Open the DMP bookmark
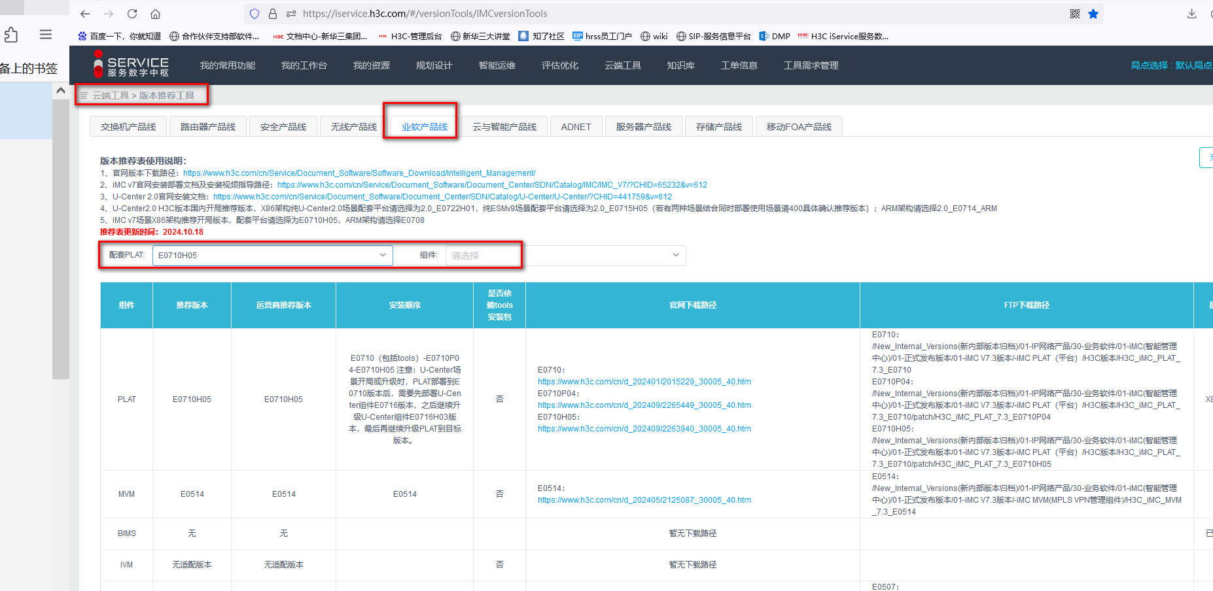Viewport: 1213px width, 591px height. (x=775, y=36)
